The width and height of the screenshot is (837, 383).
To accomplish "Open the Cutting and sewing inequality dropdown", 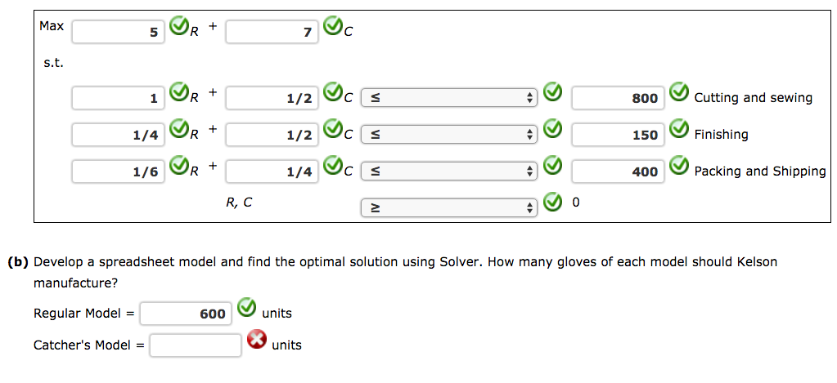I will (x=448, y=98).
